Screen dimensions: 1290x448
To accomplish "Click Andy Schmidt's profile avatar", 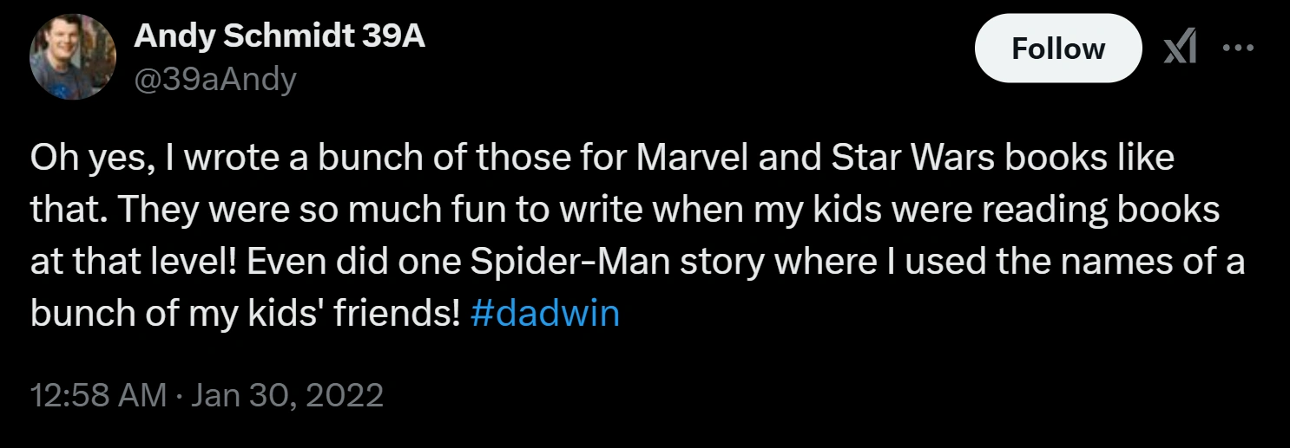I will click(x=73, y=55).
